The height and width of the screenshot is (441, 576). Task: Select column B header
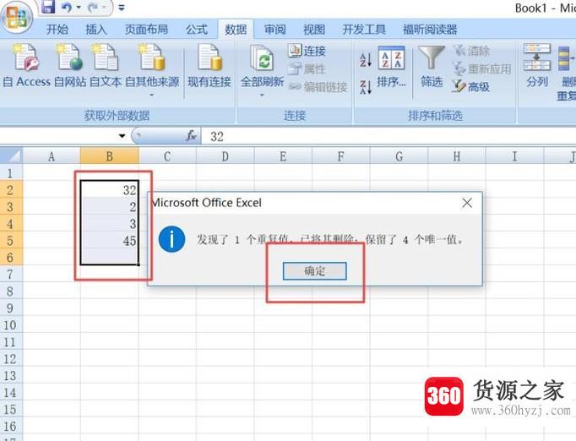110,156
